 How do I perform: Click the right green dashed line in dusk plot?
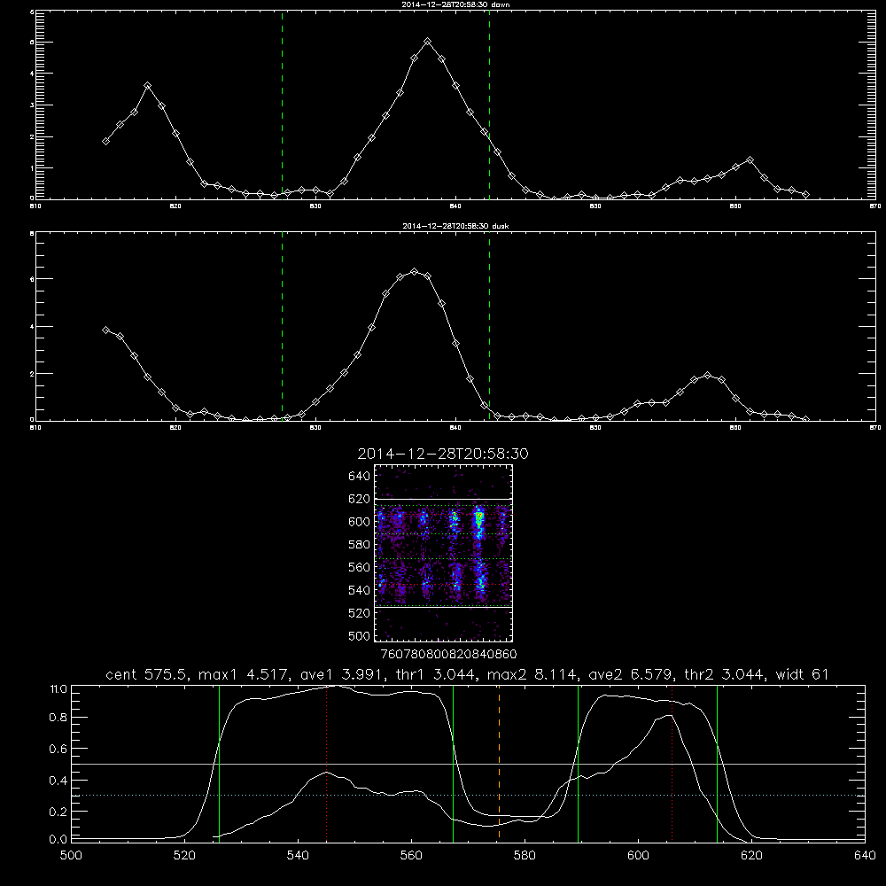(x=489, y=326)
